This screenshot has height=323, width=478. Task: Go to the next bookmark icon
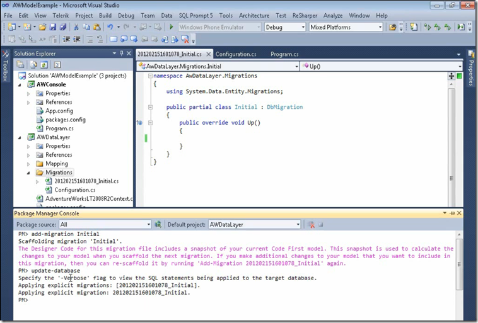coord(134,39)
